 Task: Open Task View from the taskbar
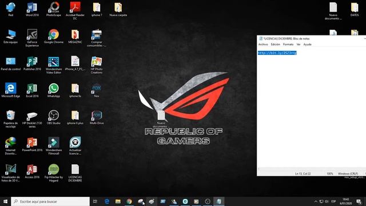click(x=95, y=201)
